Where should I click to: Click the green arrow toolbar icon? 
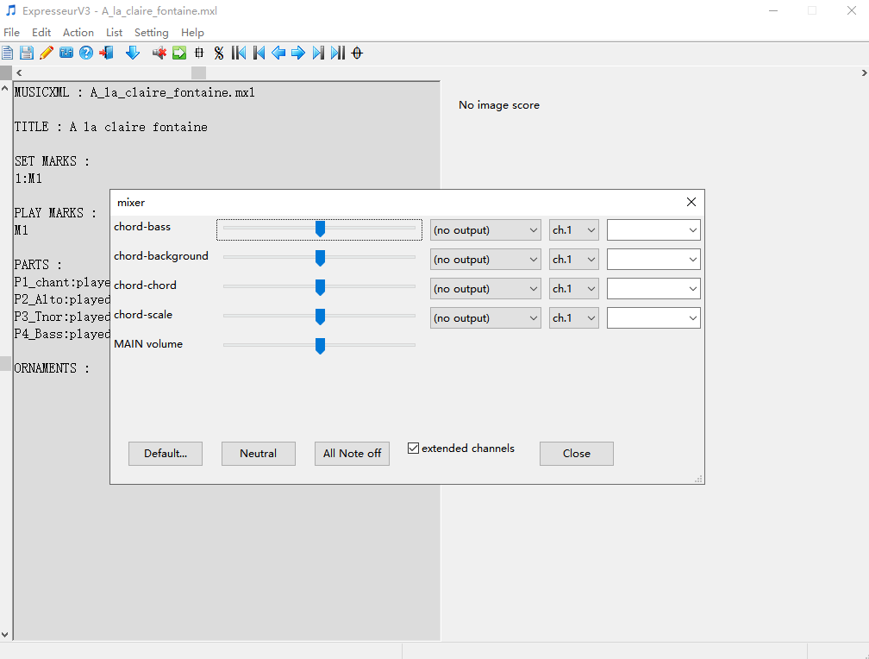179,53
